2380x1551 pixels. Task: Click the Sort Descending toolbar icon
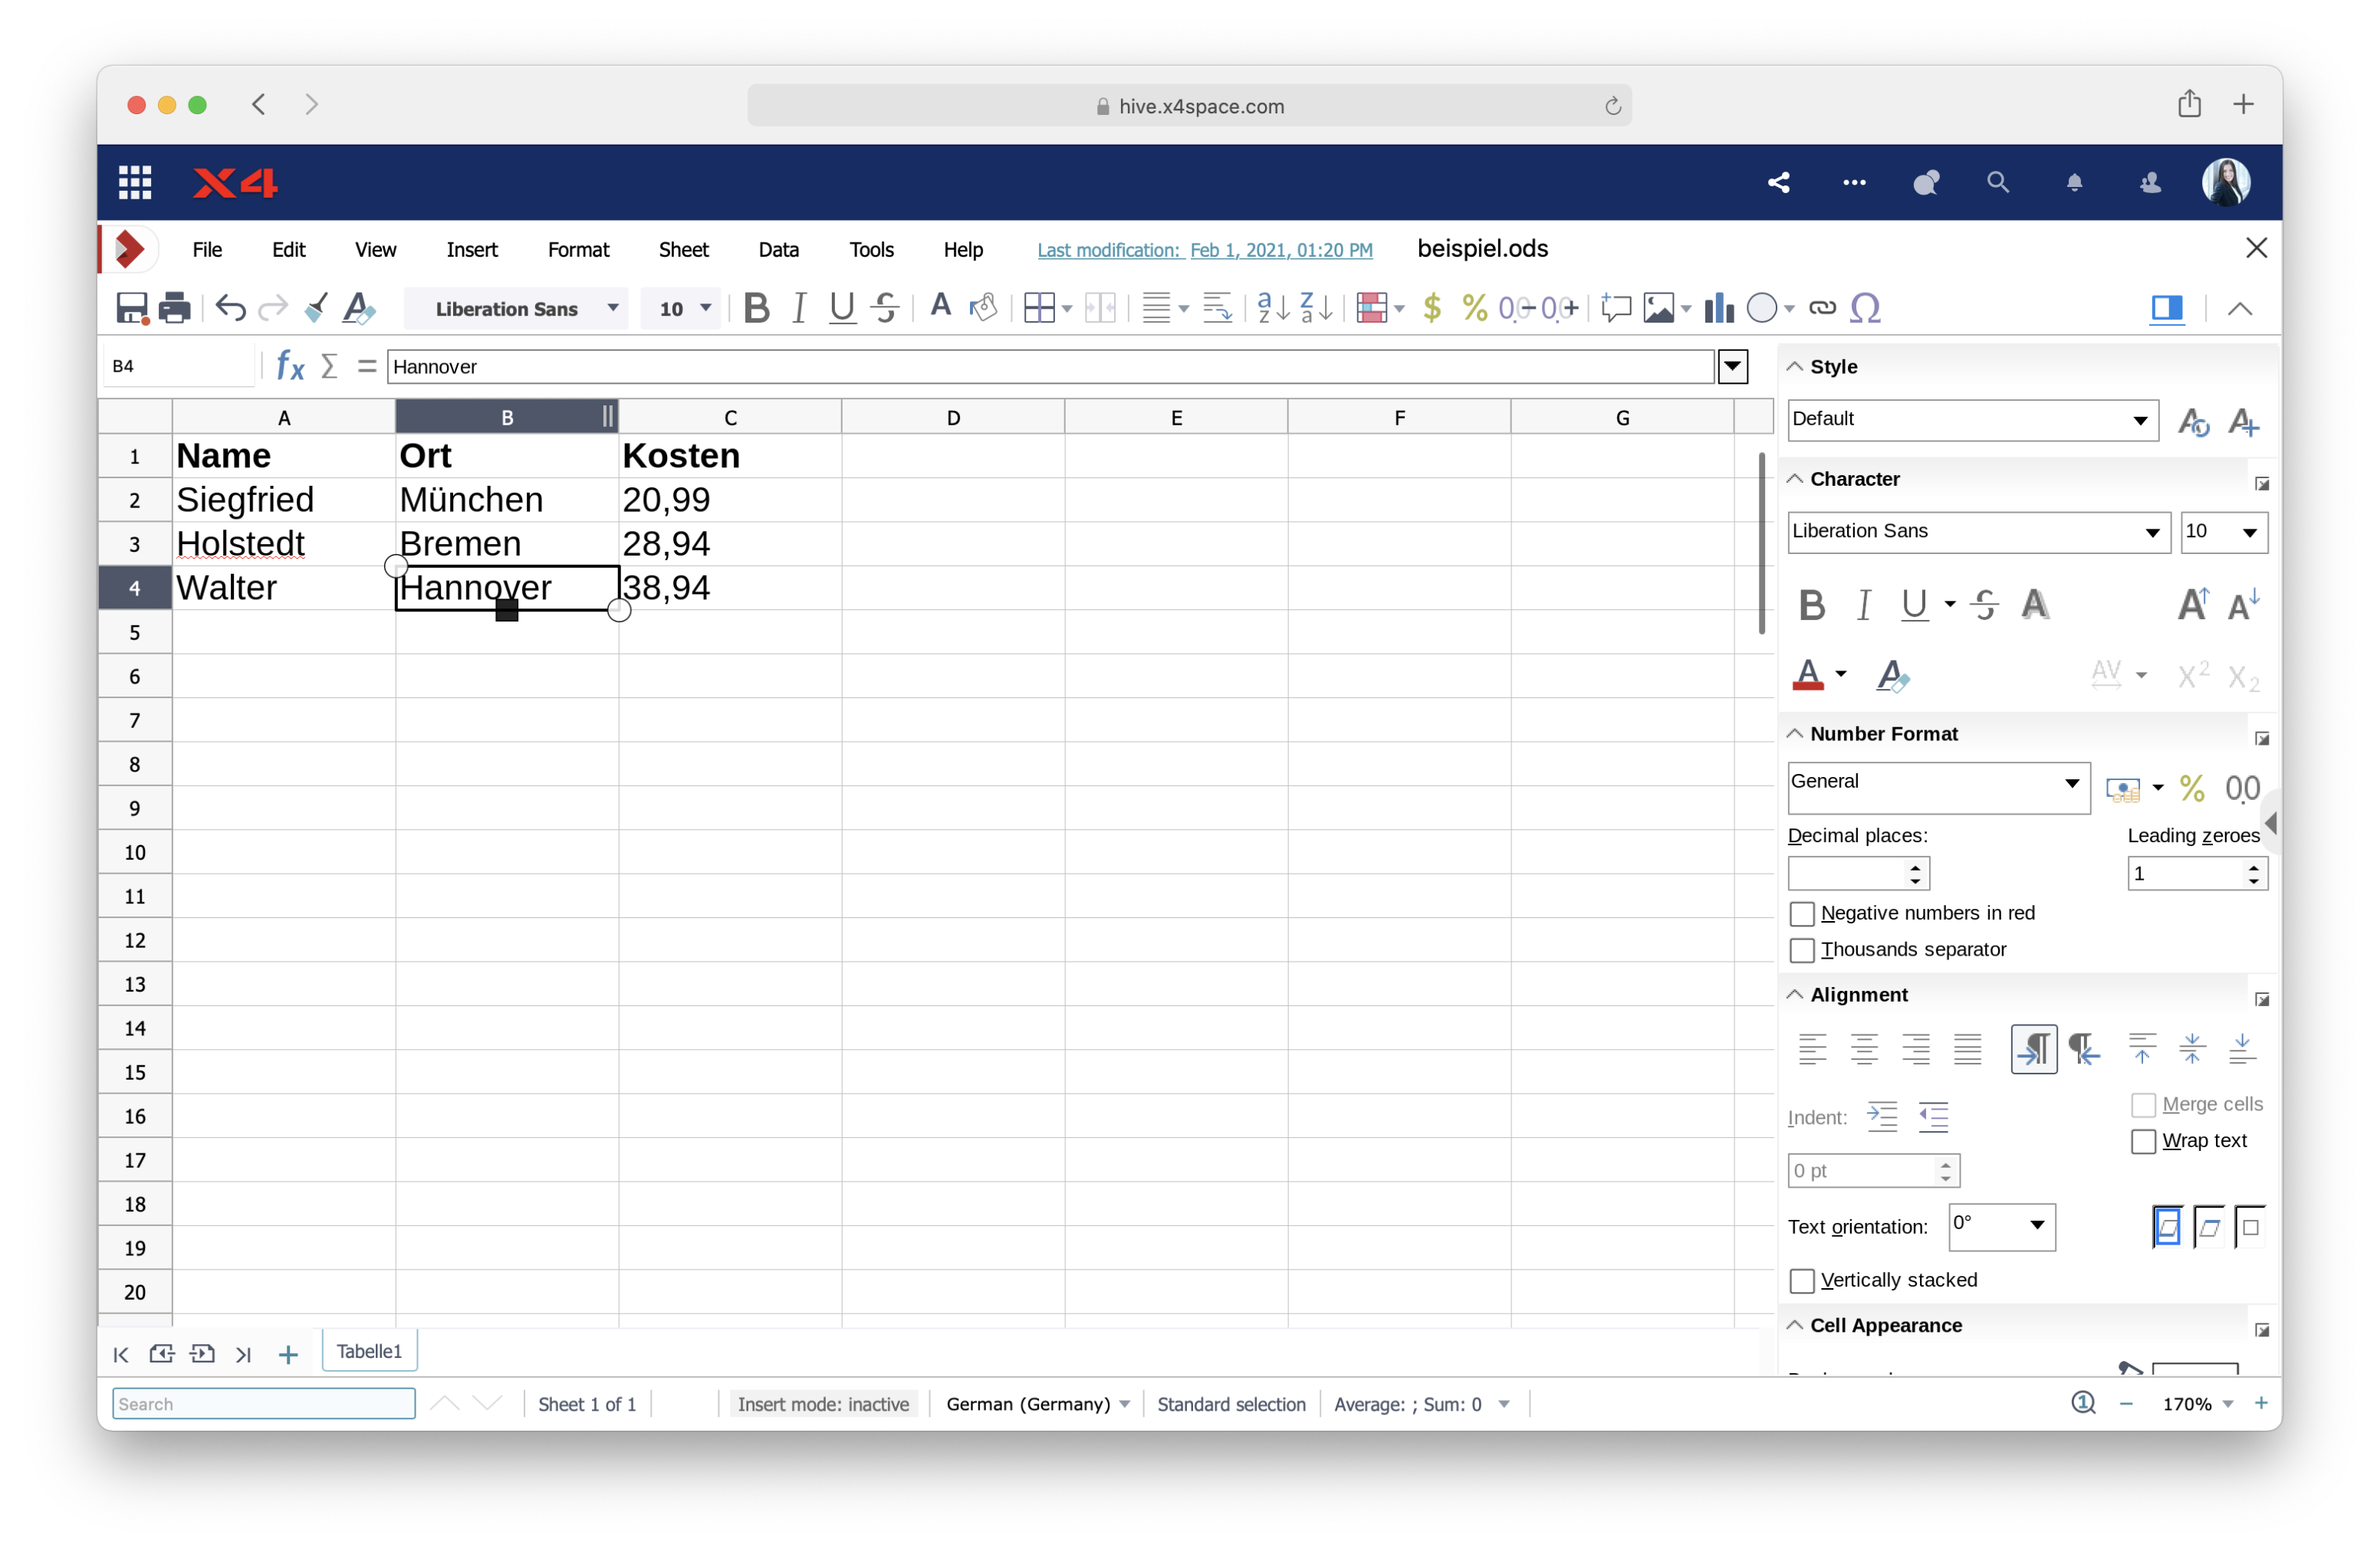click(1316, 308)
